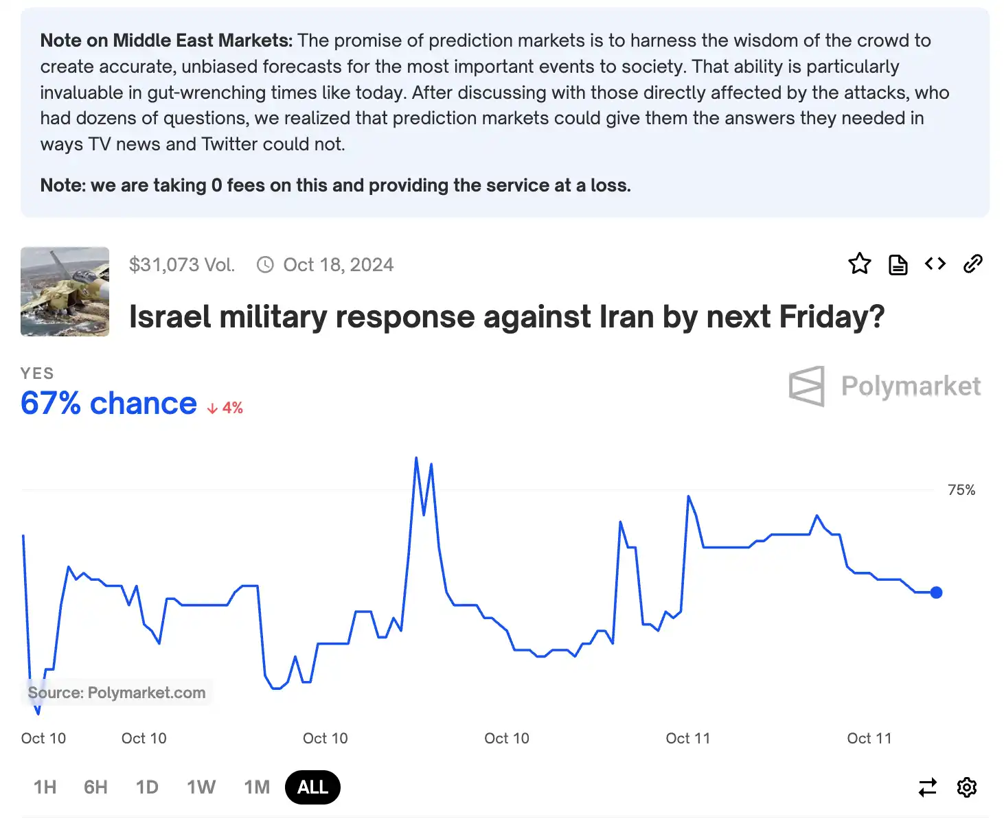Select the 6H time range
Image resolution: width=1004 pixels, height=821 pixels.
pyautogui.click(x=95, y=787)
